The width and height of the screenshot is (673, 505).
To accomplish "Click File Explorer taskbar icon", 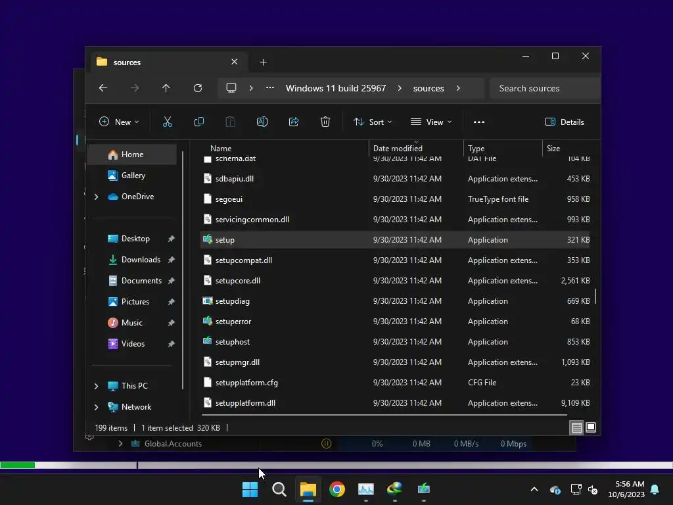I will [308, 489].
